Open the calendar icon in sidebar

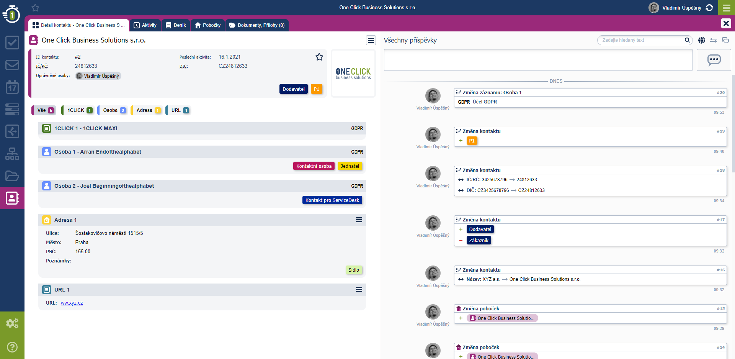point(12,87)
